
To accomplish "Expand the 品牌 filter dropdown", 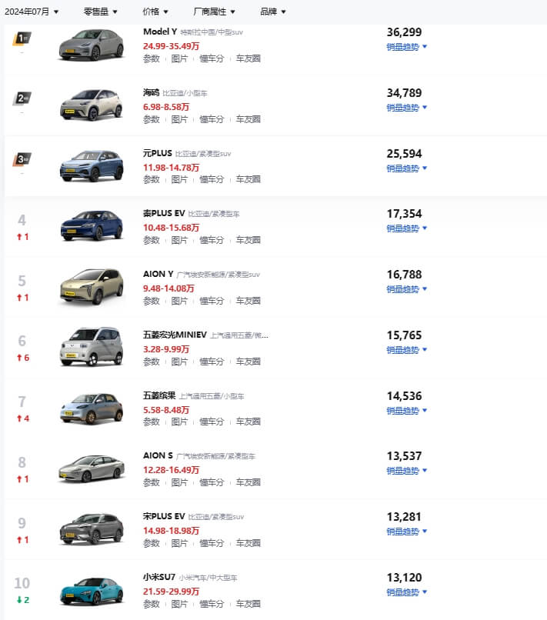I will click(273, 12).
